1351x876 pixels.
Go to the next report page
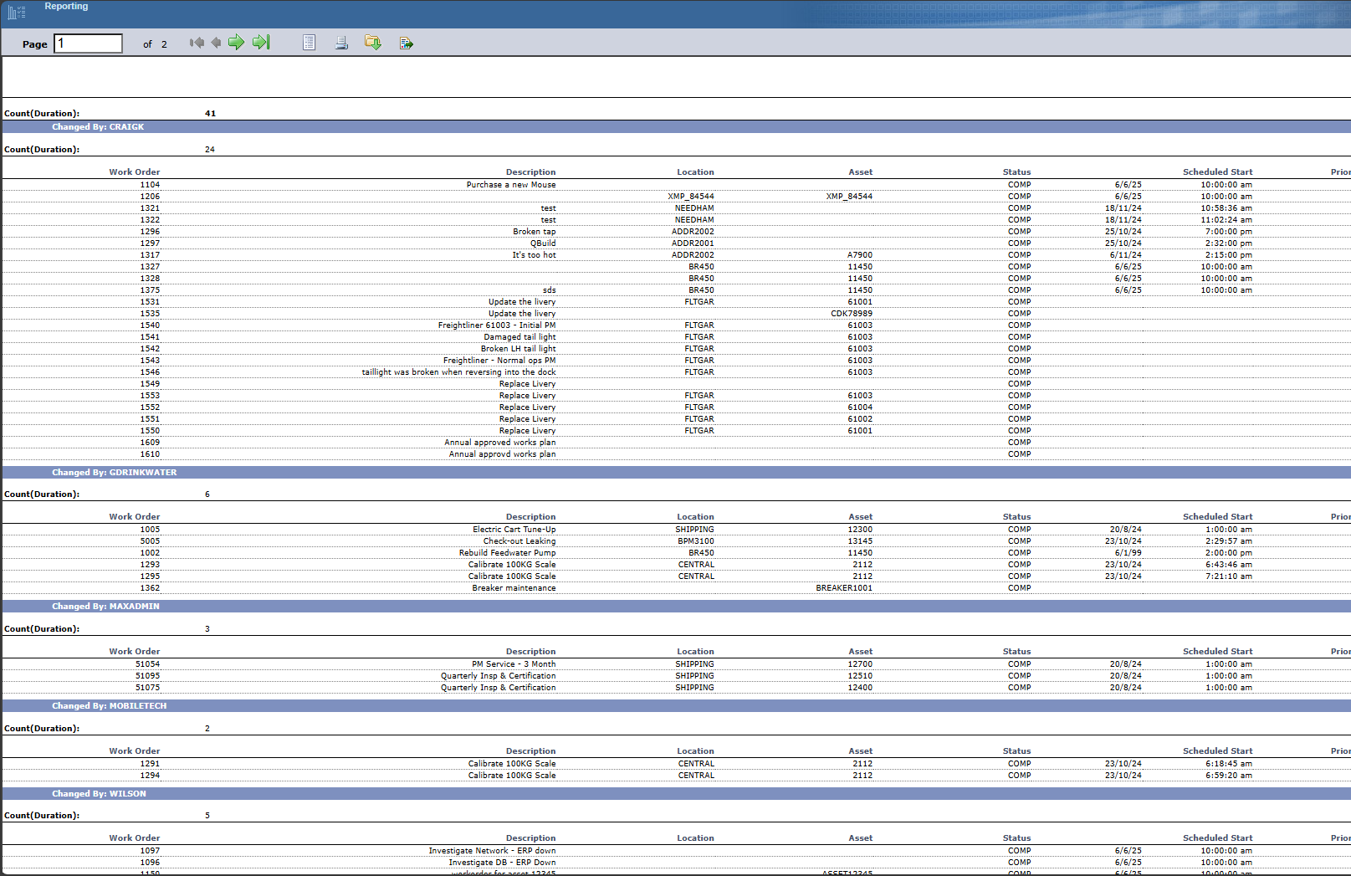pyautogui.click(x=237, y=43)
